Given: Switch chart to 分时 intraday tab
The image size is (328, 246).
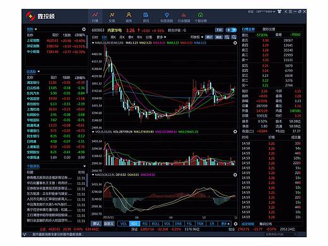Looking at the screenshot, I should click(x=95, y=37).
